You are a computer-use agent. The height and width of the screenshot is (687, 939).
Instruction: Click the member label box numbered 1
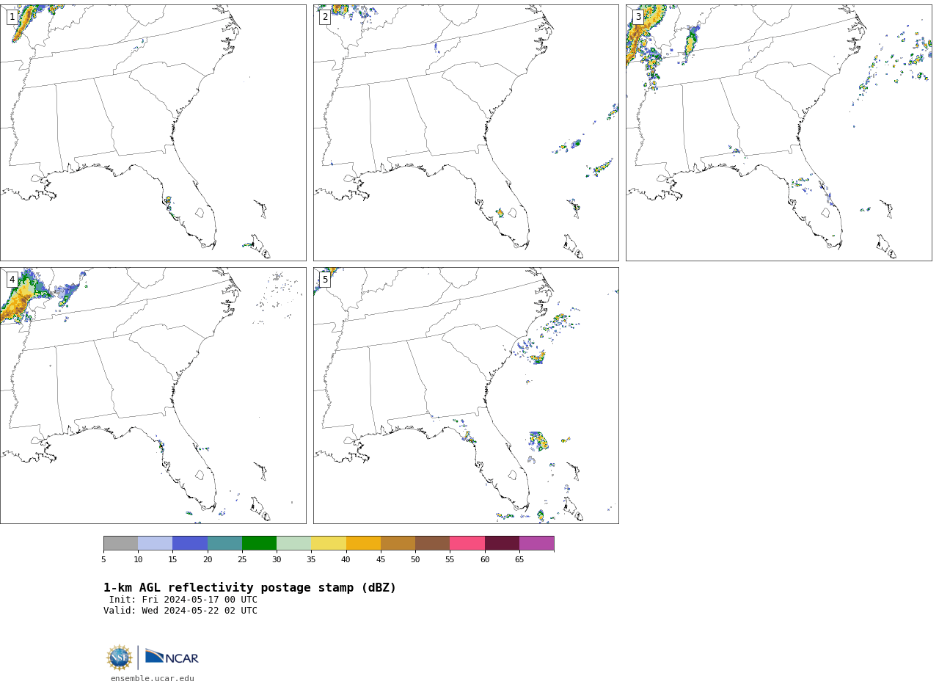pyautogui.click(x=12, y=17)
